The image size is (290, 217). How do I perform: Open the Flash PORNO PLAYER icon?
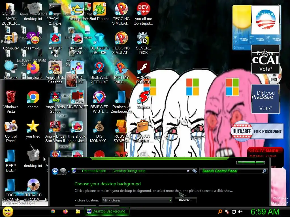point(143,73)
